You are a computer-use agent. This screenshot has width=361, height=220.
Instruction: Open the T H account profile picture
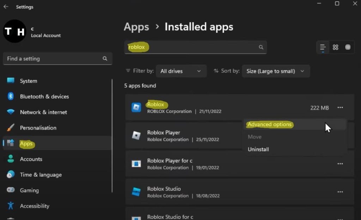[14, 31]
